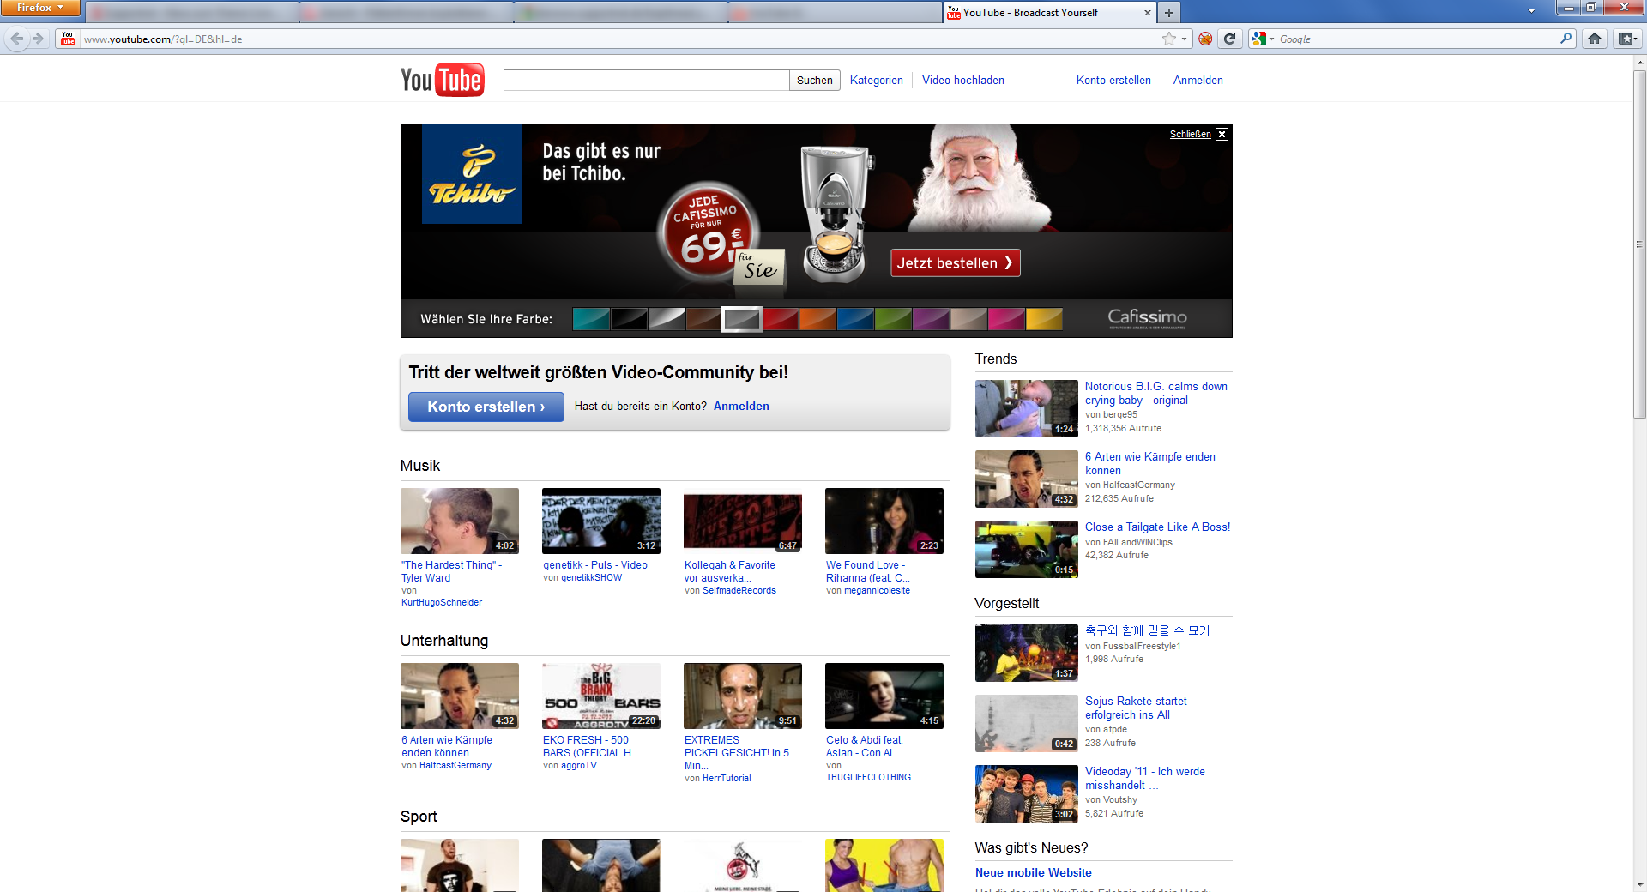
Task: Click the Google search magnifier icon
Action: pos(1566,39)
